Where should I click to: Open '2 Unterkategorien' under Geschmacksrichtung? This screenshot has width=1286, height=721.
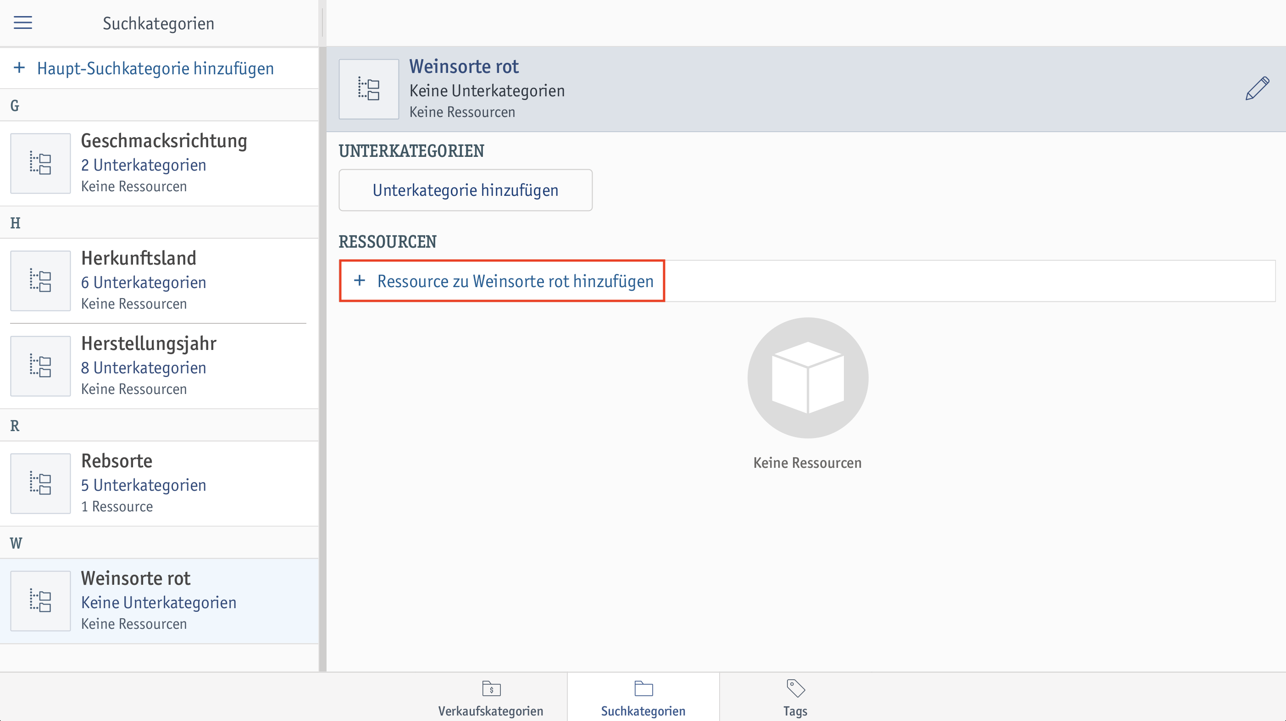pyautogui.click(x=144, y=165)
